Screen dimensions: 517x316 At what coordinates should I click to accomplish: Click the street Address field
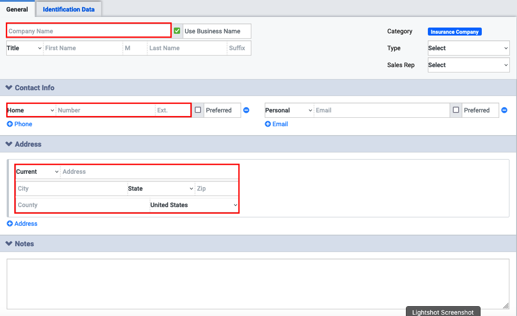149,172
